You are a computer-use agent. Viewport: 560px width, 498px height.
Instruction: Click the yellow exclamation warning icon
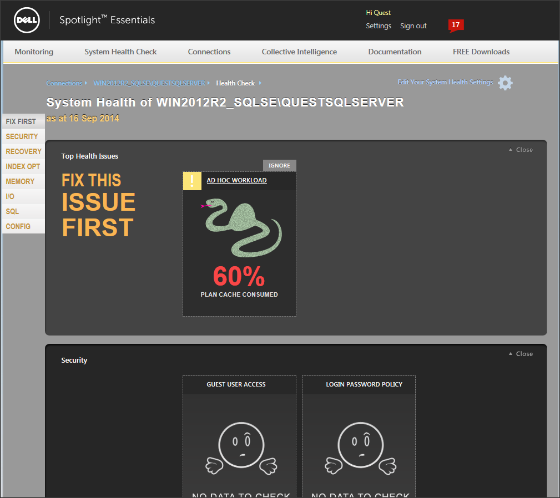point(192,181)
